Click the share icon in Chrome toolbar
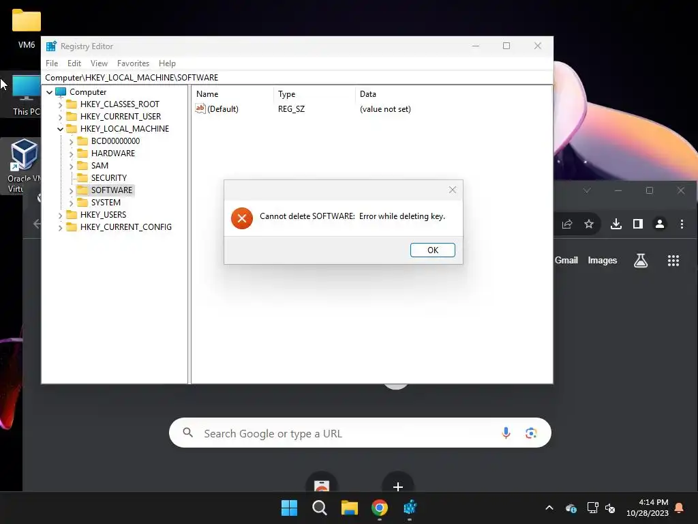The width and height of the screenshot is (698, 524). click(566, 224)
